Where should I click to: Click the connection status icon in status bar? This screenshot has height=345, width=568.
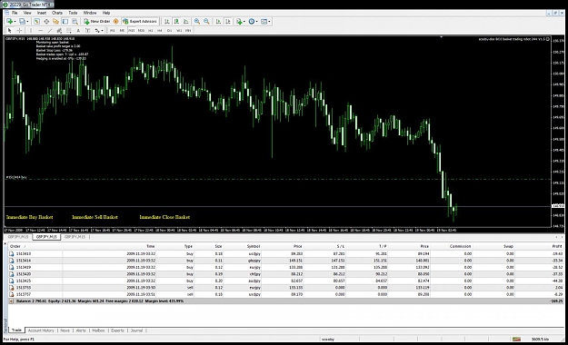coord(516,340)
